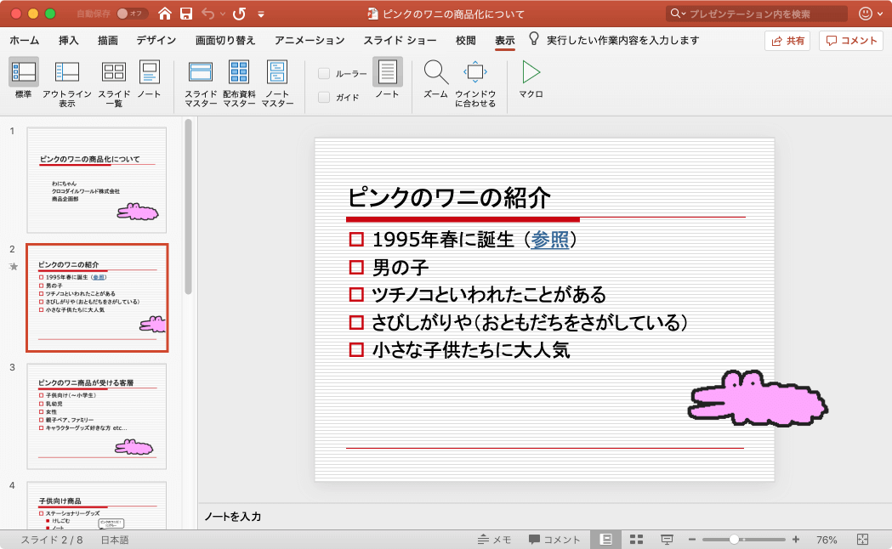Click bullet 小さな子供たちに大人気

[x=471, y=349]
